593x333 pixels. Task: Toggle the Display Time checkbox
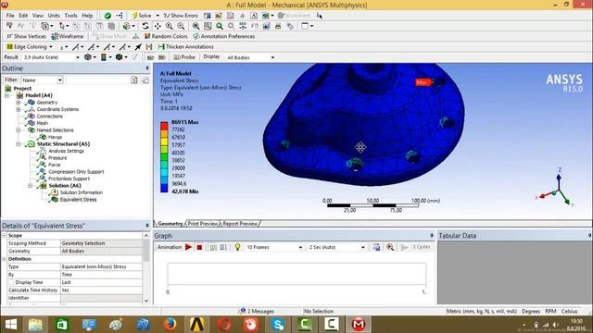(11, 282)
